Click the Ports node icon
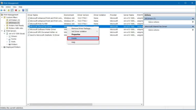This screenshot has width=196, height=110. coord(10,42)
